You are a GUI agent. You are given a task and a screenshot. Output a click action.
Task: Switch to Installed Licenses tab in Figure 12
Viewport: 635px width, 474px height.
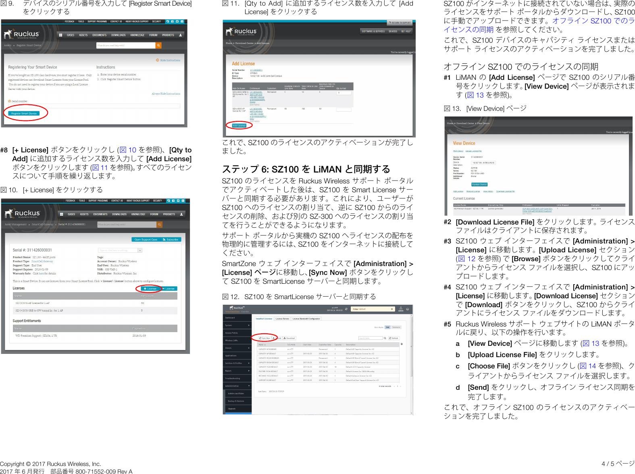(x=264, y=319)
